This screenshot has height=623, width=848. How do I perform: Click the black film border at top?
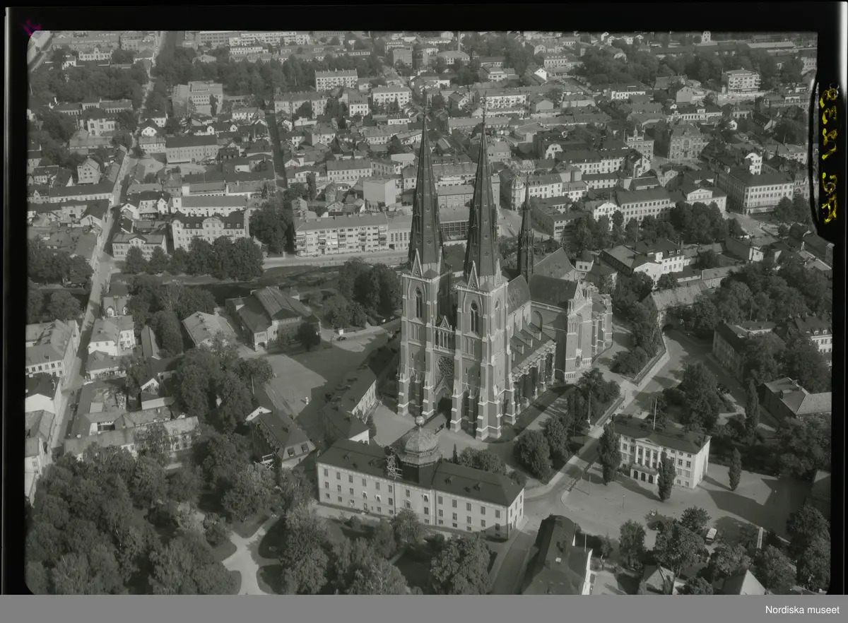(424, 14)
